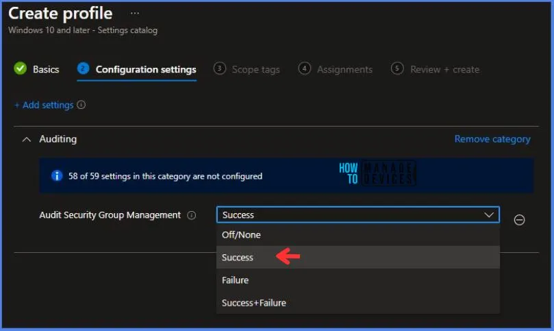Screen dimensions: 554x331
Task: Select the Success option in dropdown list
Action: [358, 257]
